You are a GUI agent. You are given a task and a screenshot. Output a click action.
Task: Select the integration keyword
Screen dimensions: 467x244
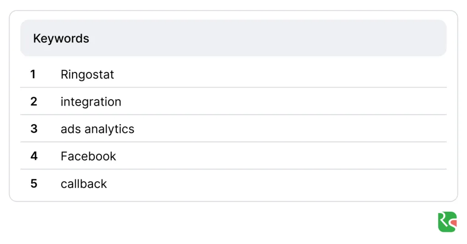coord(91,102)
